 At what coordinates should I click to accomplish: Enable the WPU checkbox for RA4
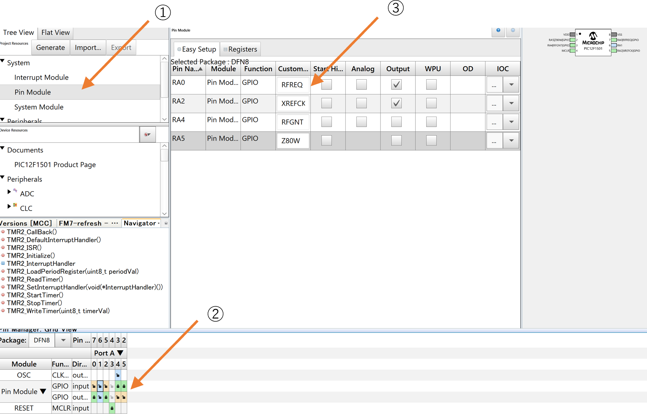click(x=431, y=122)
